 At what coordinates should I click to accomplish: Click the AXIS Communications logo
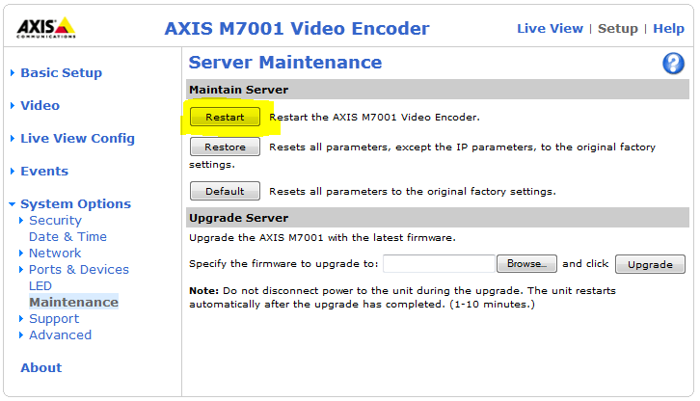45,28
